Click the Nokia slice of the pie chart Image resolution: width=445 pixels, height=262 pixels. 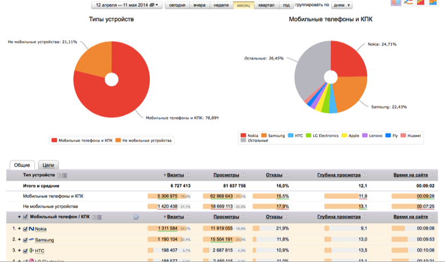click(346, 59)
